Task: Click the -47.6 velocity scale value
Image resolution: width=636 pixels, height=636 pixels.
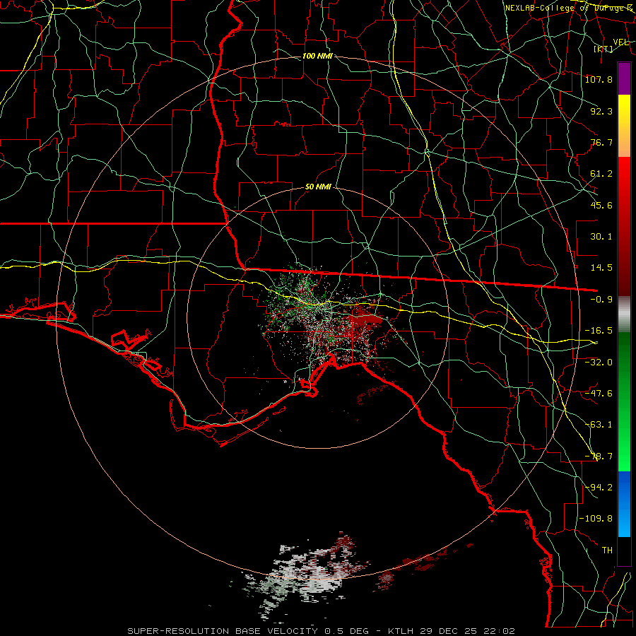Action: [x=599, y=394]
